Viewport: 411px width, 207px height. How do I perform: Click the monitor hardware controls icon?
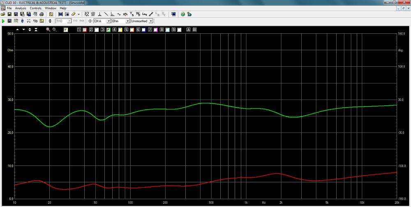(x=173, y=14)
